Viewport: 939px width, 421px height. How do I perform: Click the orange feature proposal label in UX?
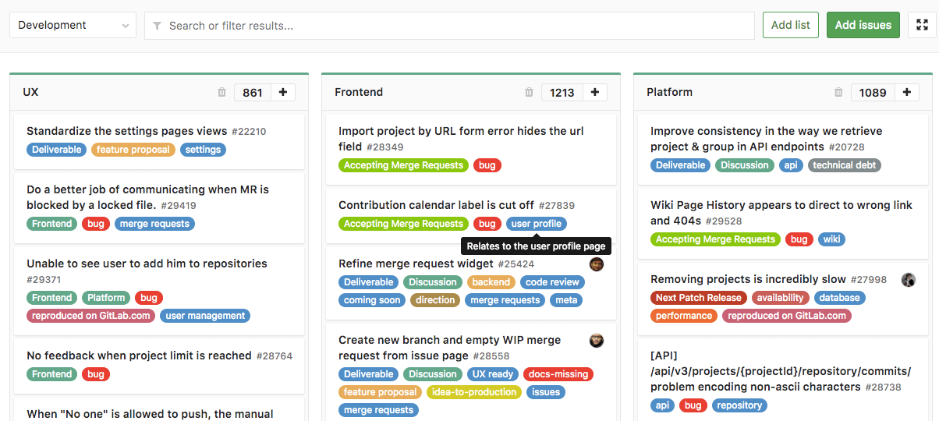coord(133,150)
